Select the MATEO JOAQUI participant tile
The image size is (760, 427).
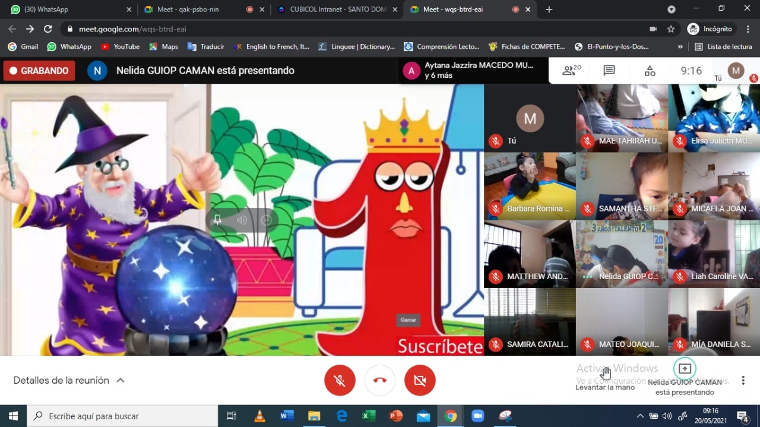[x=622, y=322]
